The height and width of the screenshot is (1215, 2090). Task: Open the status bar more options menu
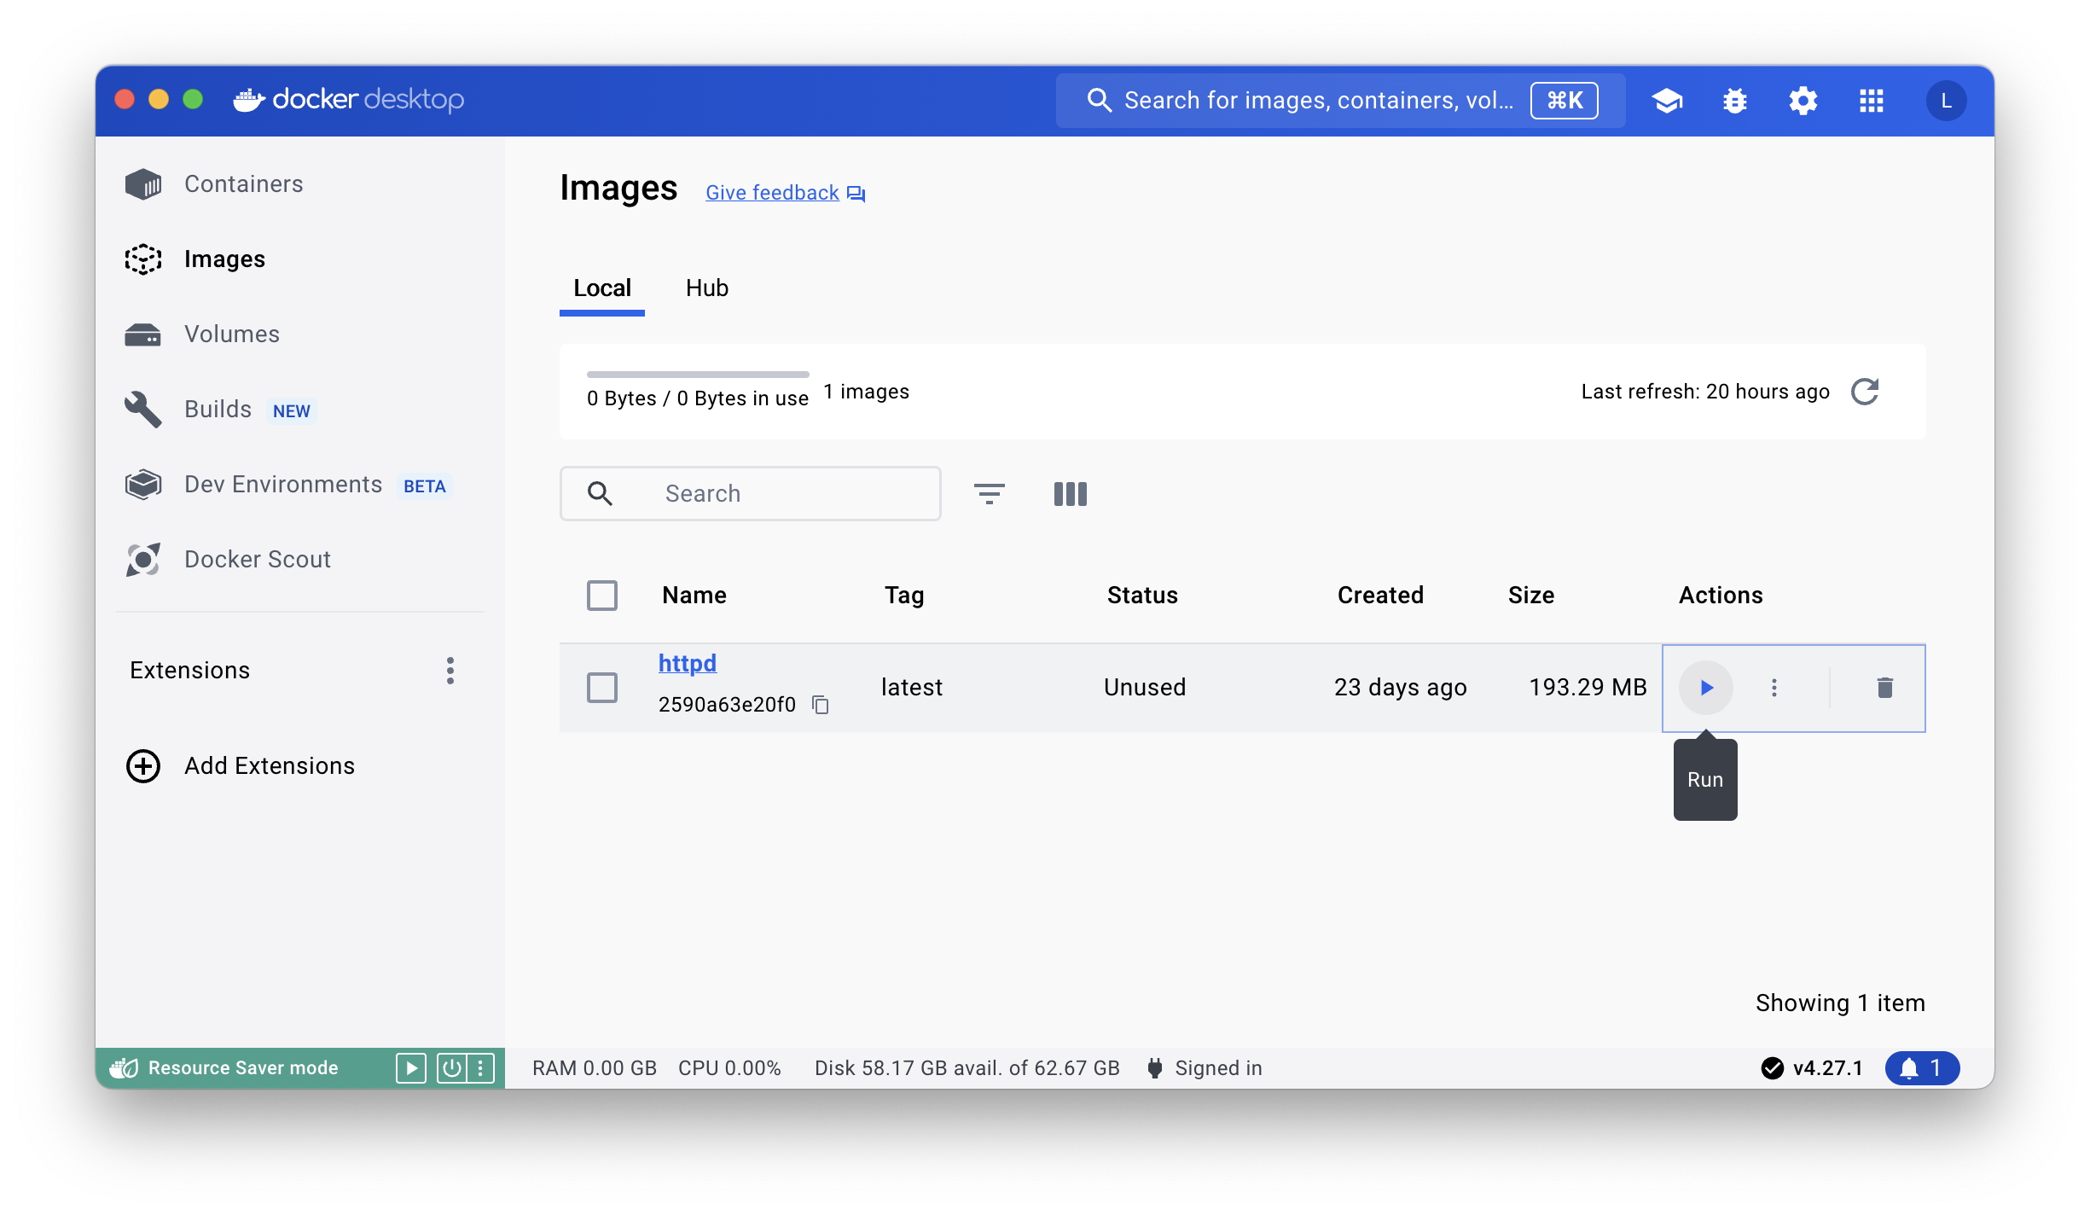point(480,1068)
